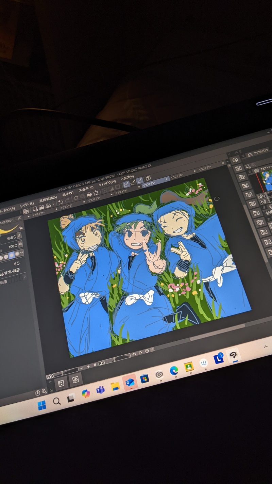Expand the brush tip shape dropdown arrow
Viewport: 272px width, 484px height.
(x=22, y=253)
